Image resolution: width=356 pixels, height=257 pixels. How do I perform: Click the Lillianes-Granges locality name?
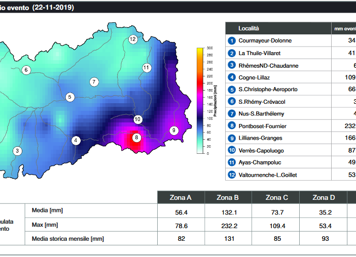tap(261, 138)
